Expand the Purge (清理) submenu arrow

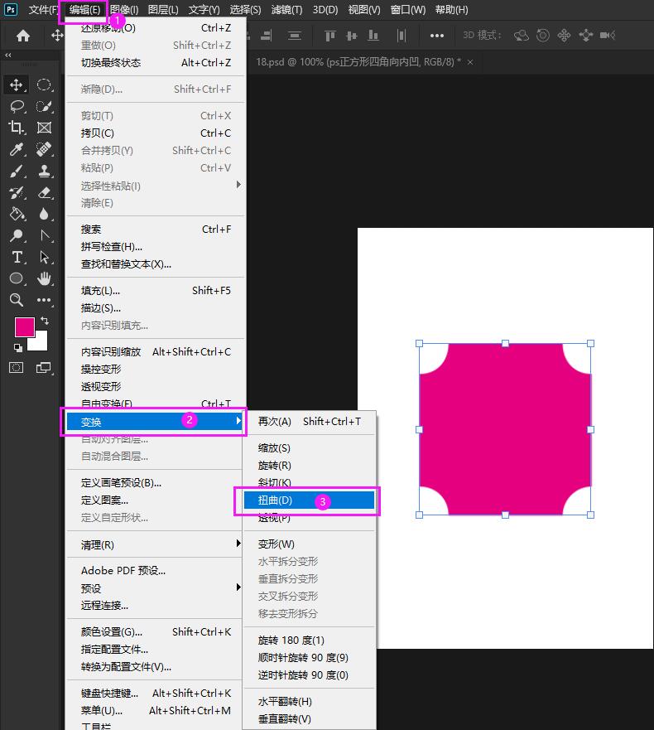[x=238, y=544]
